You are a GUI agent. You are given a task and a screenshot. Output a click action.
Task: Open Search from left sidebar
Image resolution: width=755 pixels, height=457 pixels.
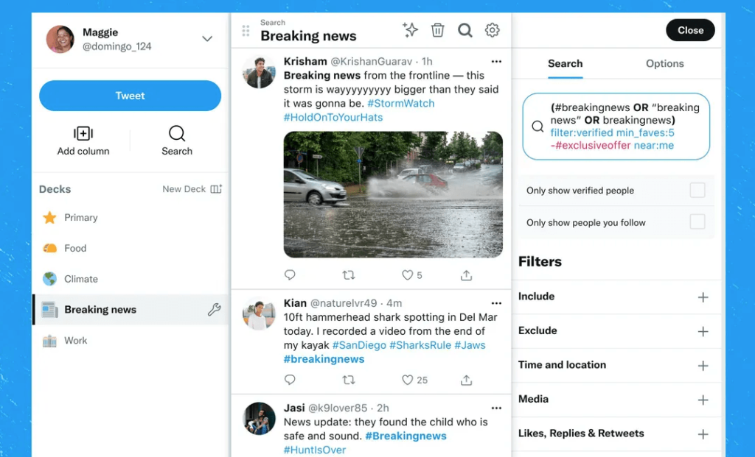177,141
